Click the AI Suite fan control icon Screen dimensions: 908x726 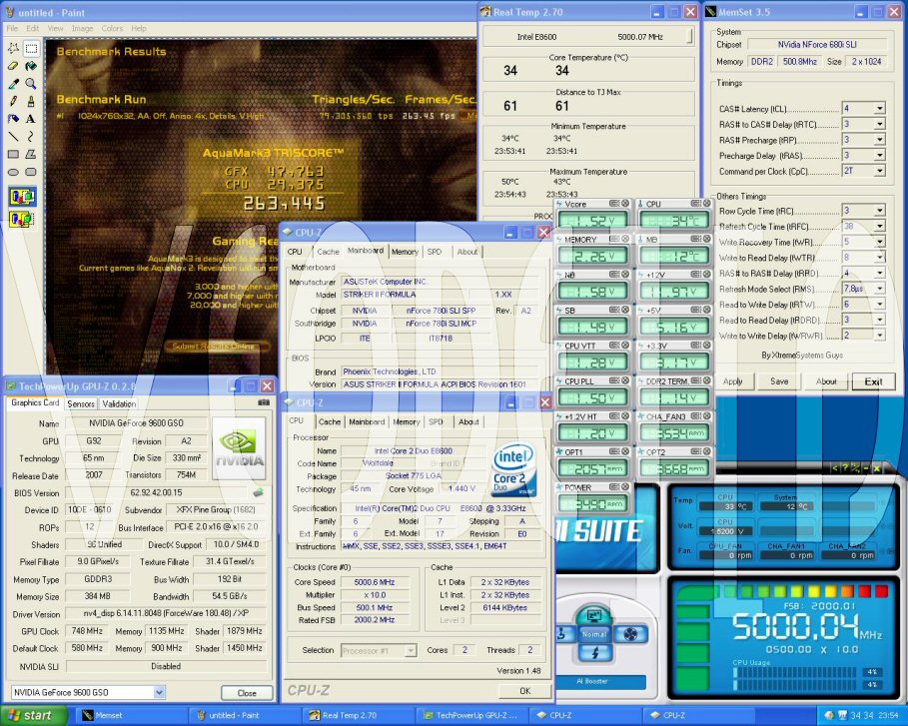[630, 634]
